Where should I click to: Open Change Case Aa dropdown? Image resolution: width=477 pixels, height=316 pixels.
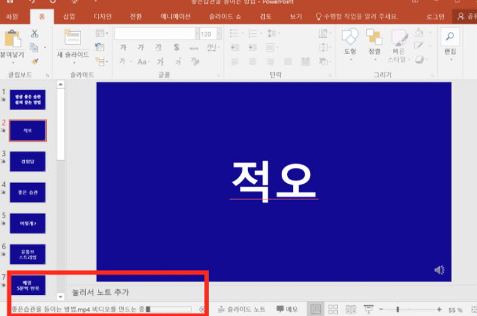click(x=144, y=61)
